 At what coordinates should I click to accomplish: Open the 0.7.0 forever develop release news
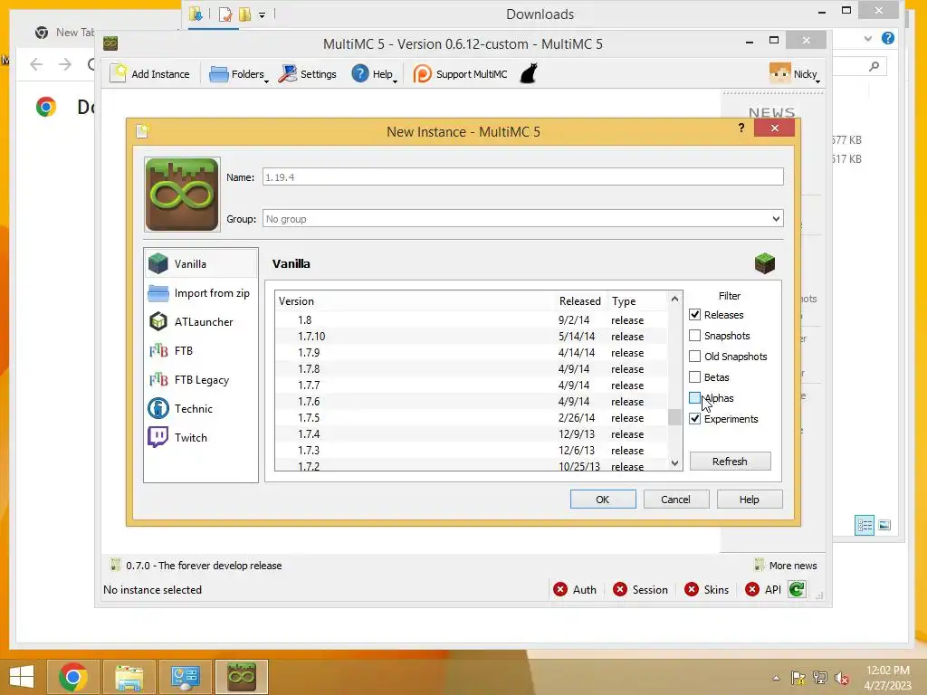pyautogui.click(x=196, y=566)
